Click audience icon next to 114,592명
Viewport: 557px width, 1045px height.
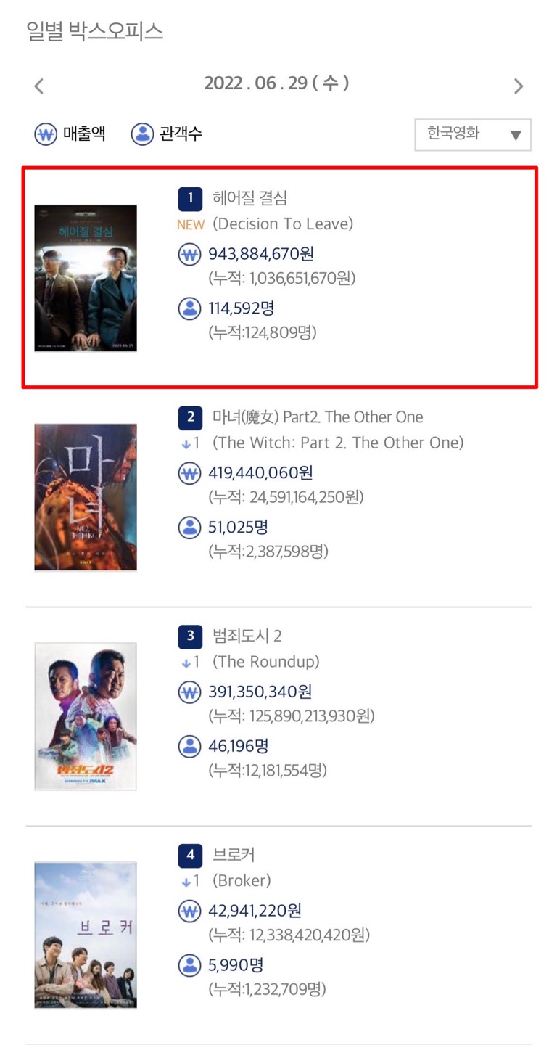click(x=189, y=308)
